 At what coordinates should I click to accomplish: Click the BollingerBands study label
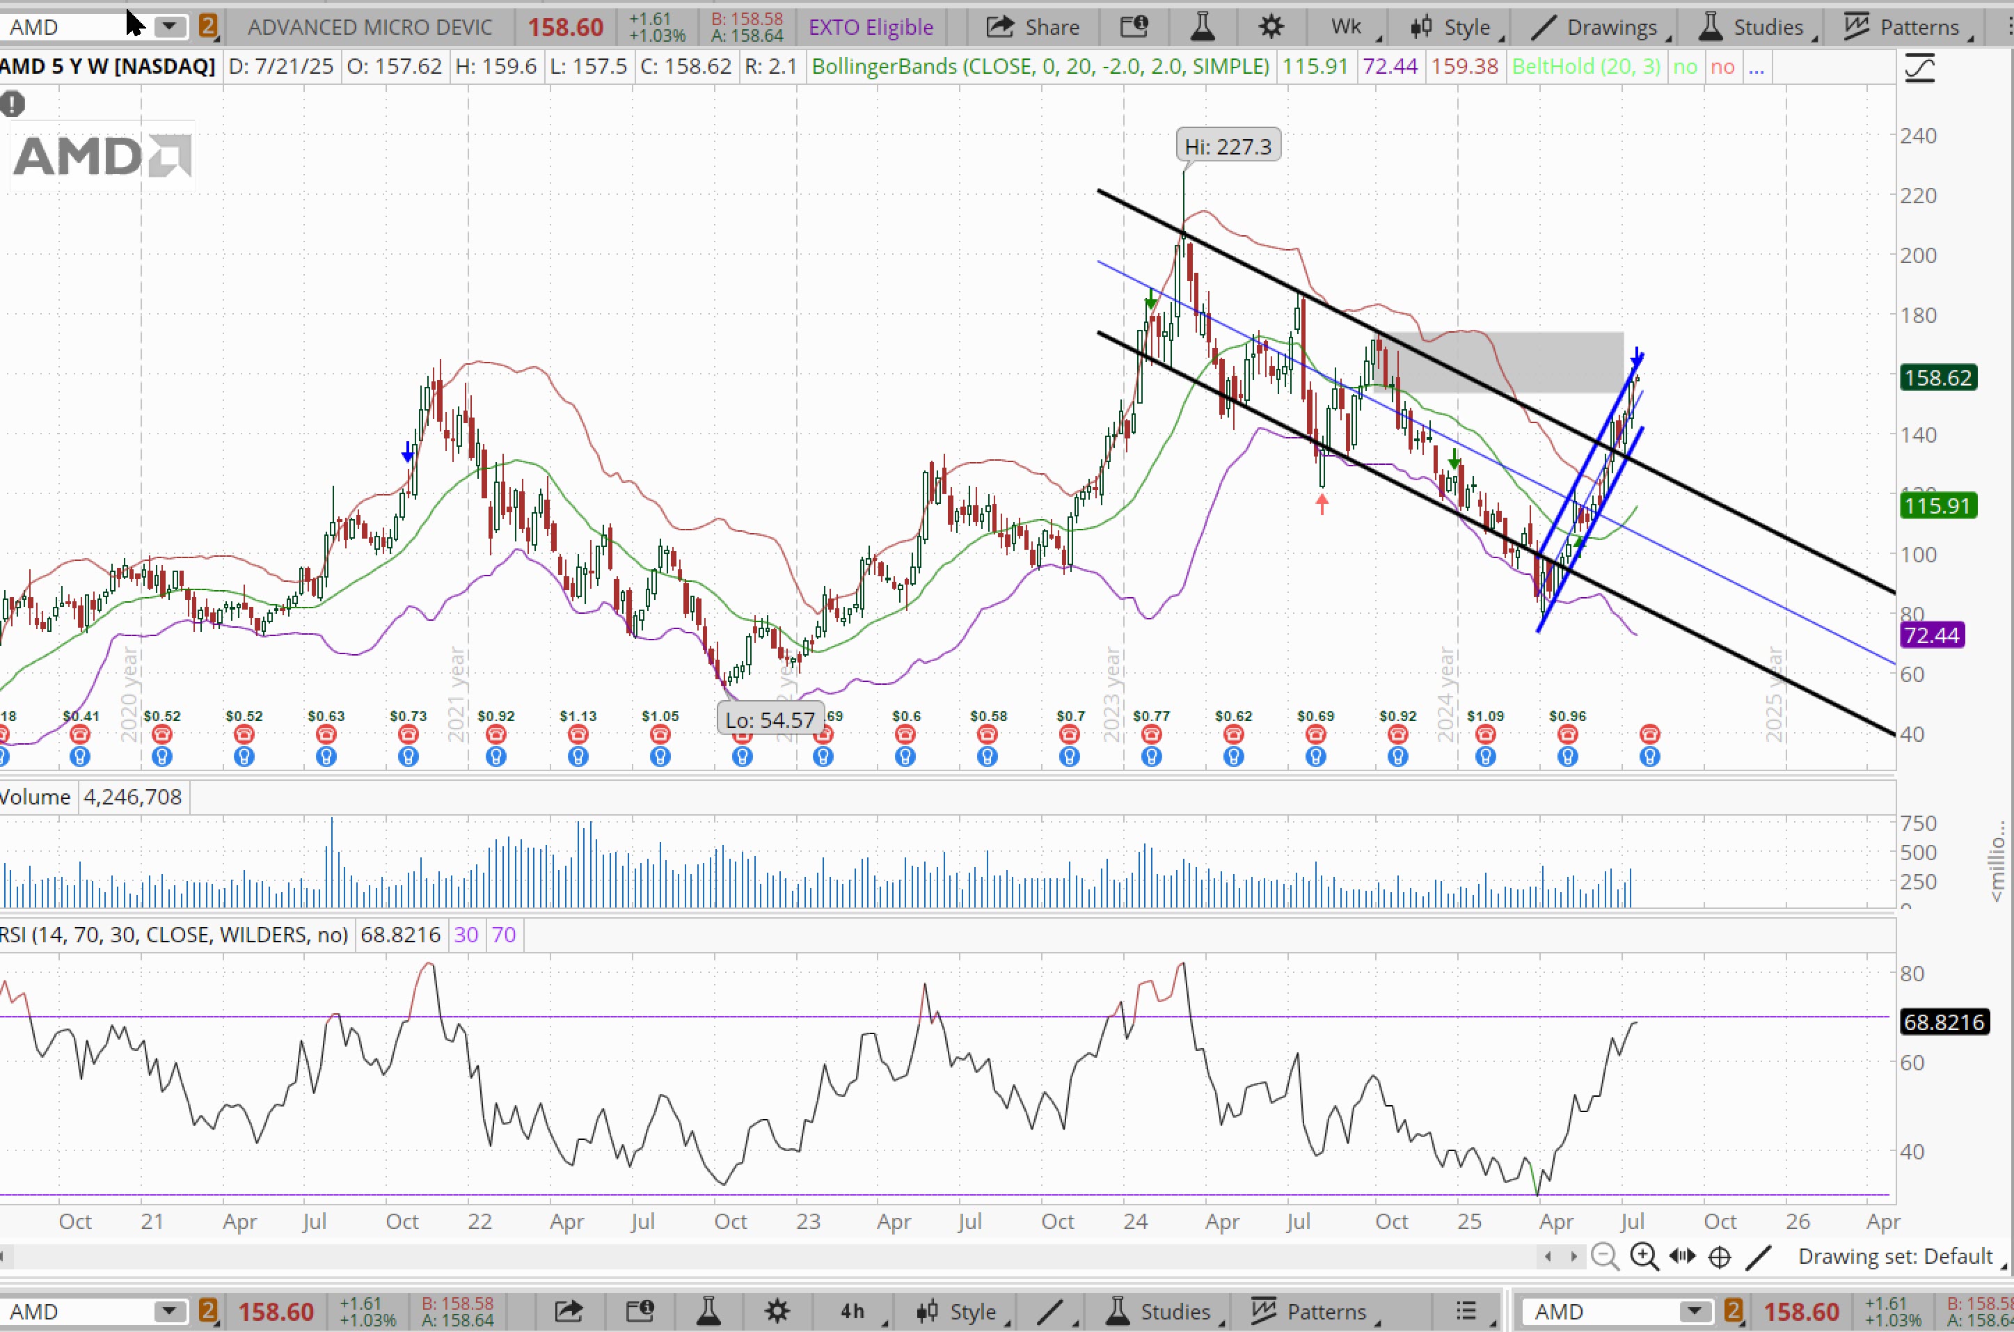click(1040, 66)
